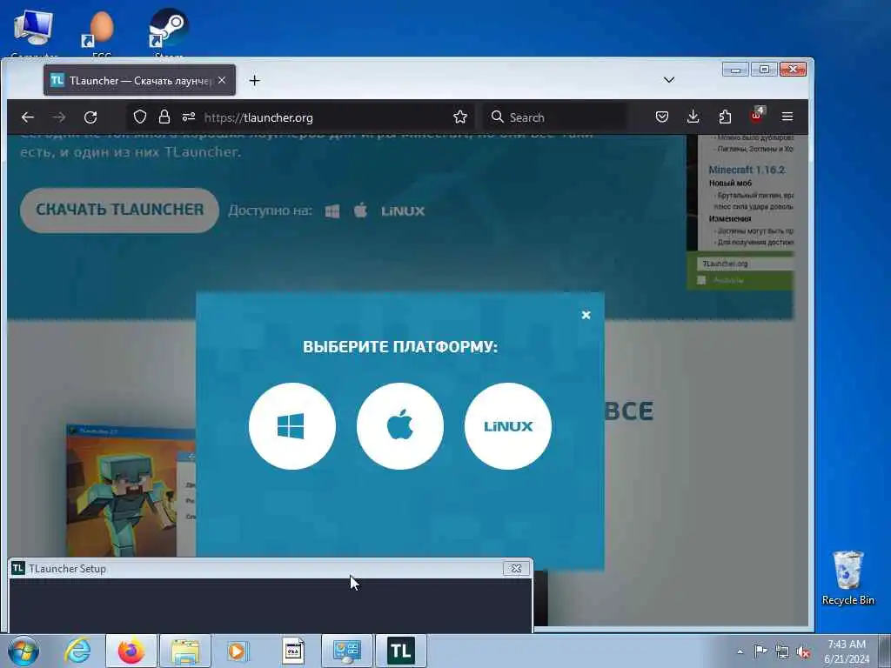
Task: Select the Steam desktop shortcut
Action: click(169, 33)
